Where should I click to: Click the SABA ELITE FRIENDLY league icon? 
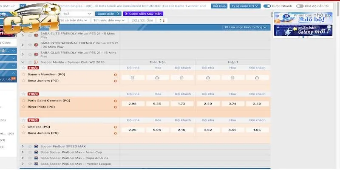[36, 35]
